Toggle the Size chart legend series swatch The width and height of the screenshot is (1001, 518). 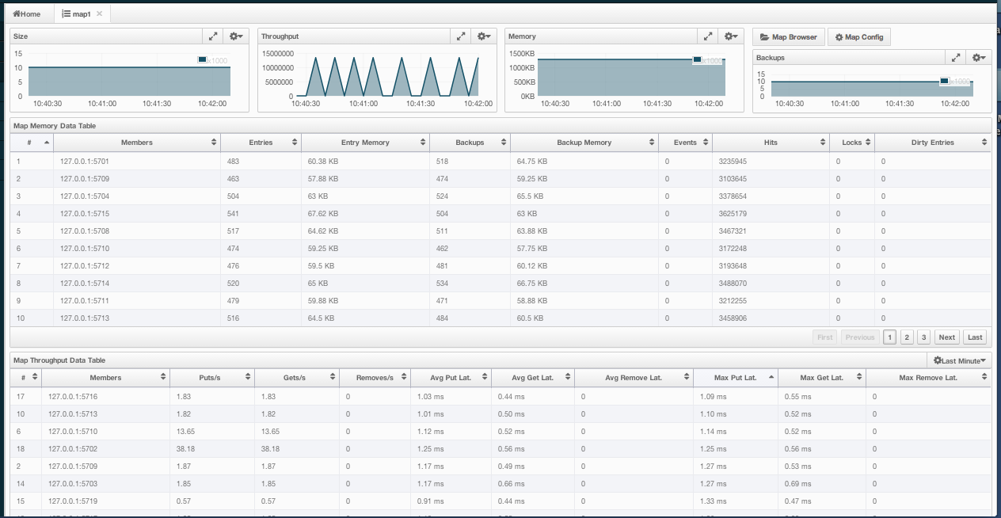coord(203,59)
